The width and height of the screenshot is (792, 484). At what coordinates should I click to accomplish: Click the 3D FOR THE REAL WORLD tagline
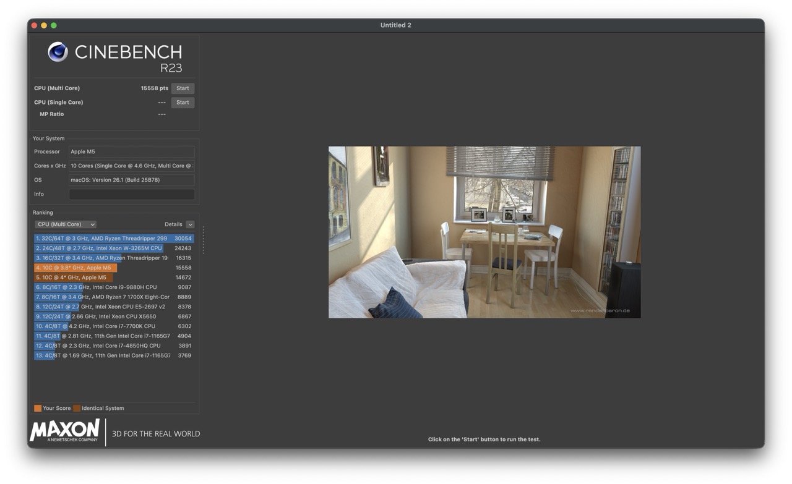tap(156, 434)
